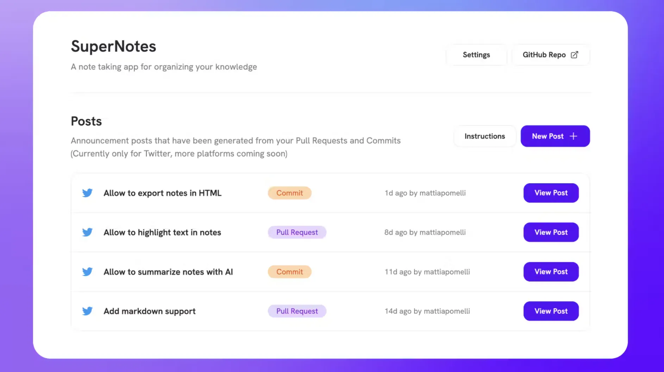Click Commit badge on summarize notes row

(x=289, y=272)
